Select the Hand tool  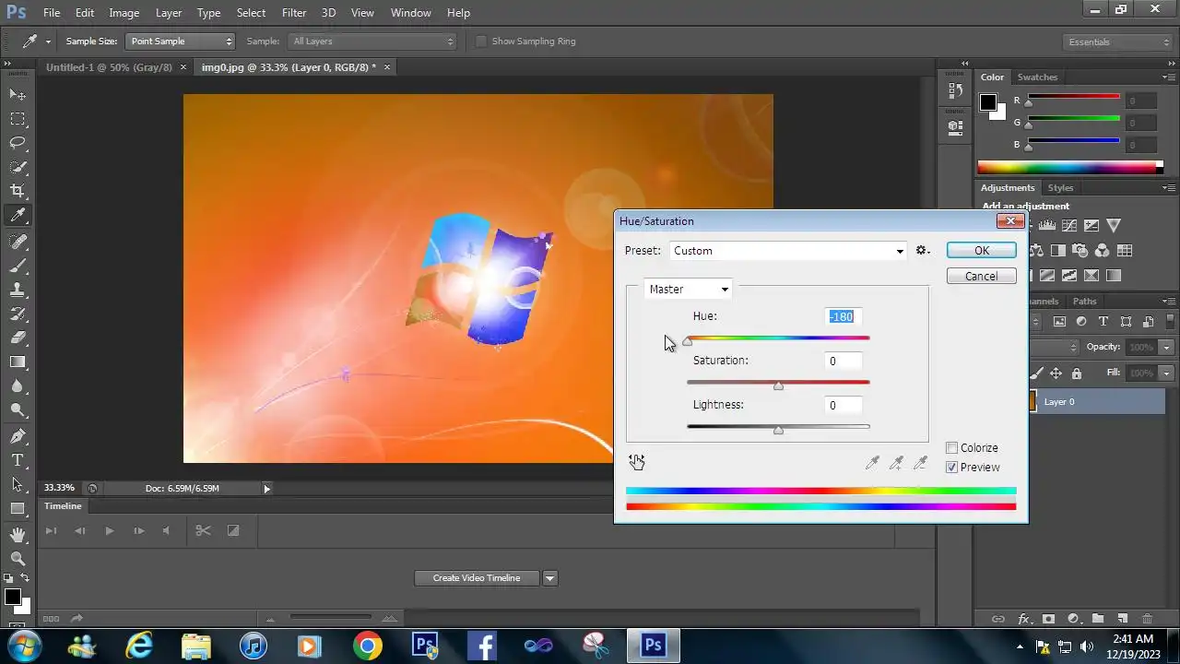pos(18,535)
